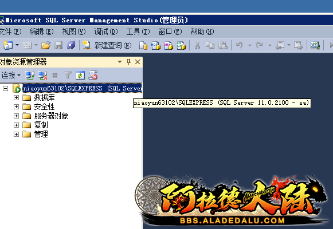333x229 pixels.
Task: Click the Object Explorer refresh icon
Action: tap(80, 75)
